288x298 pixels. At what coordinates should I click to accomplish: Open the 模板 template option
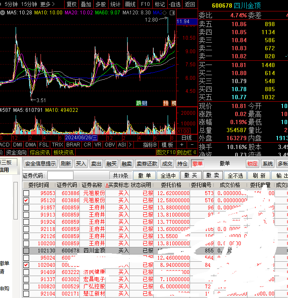(x=167, y=145)
